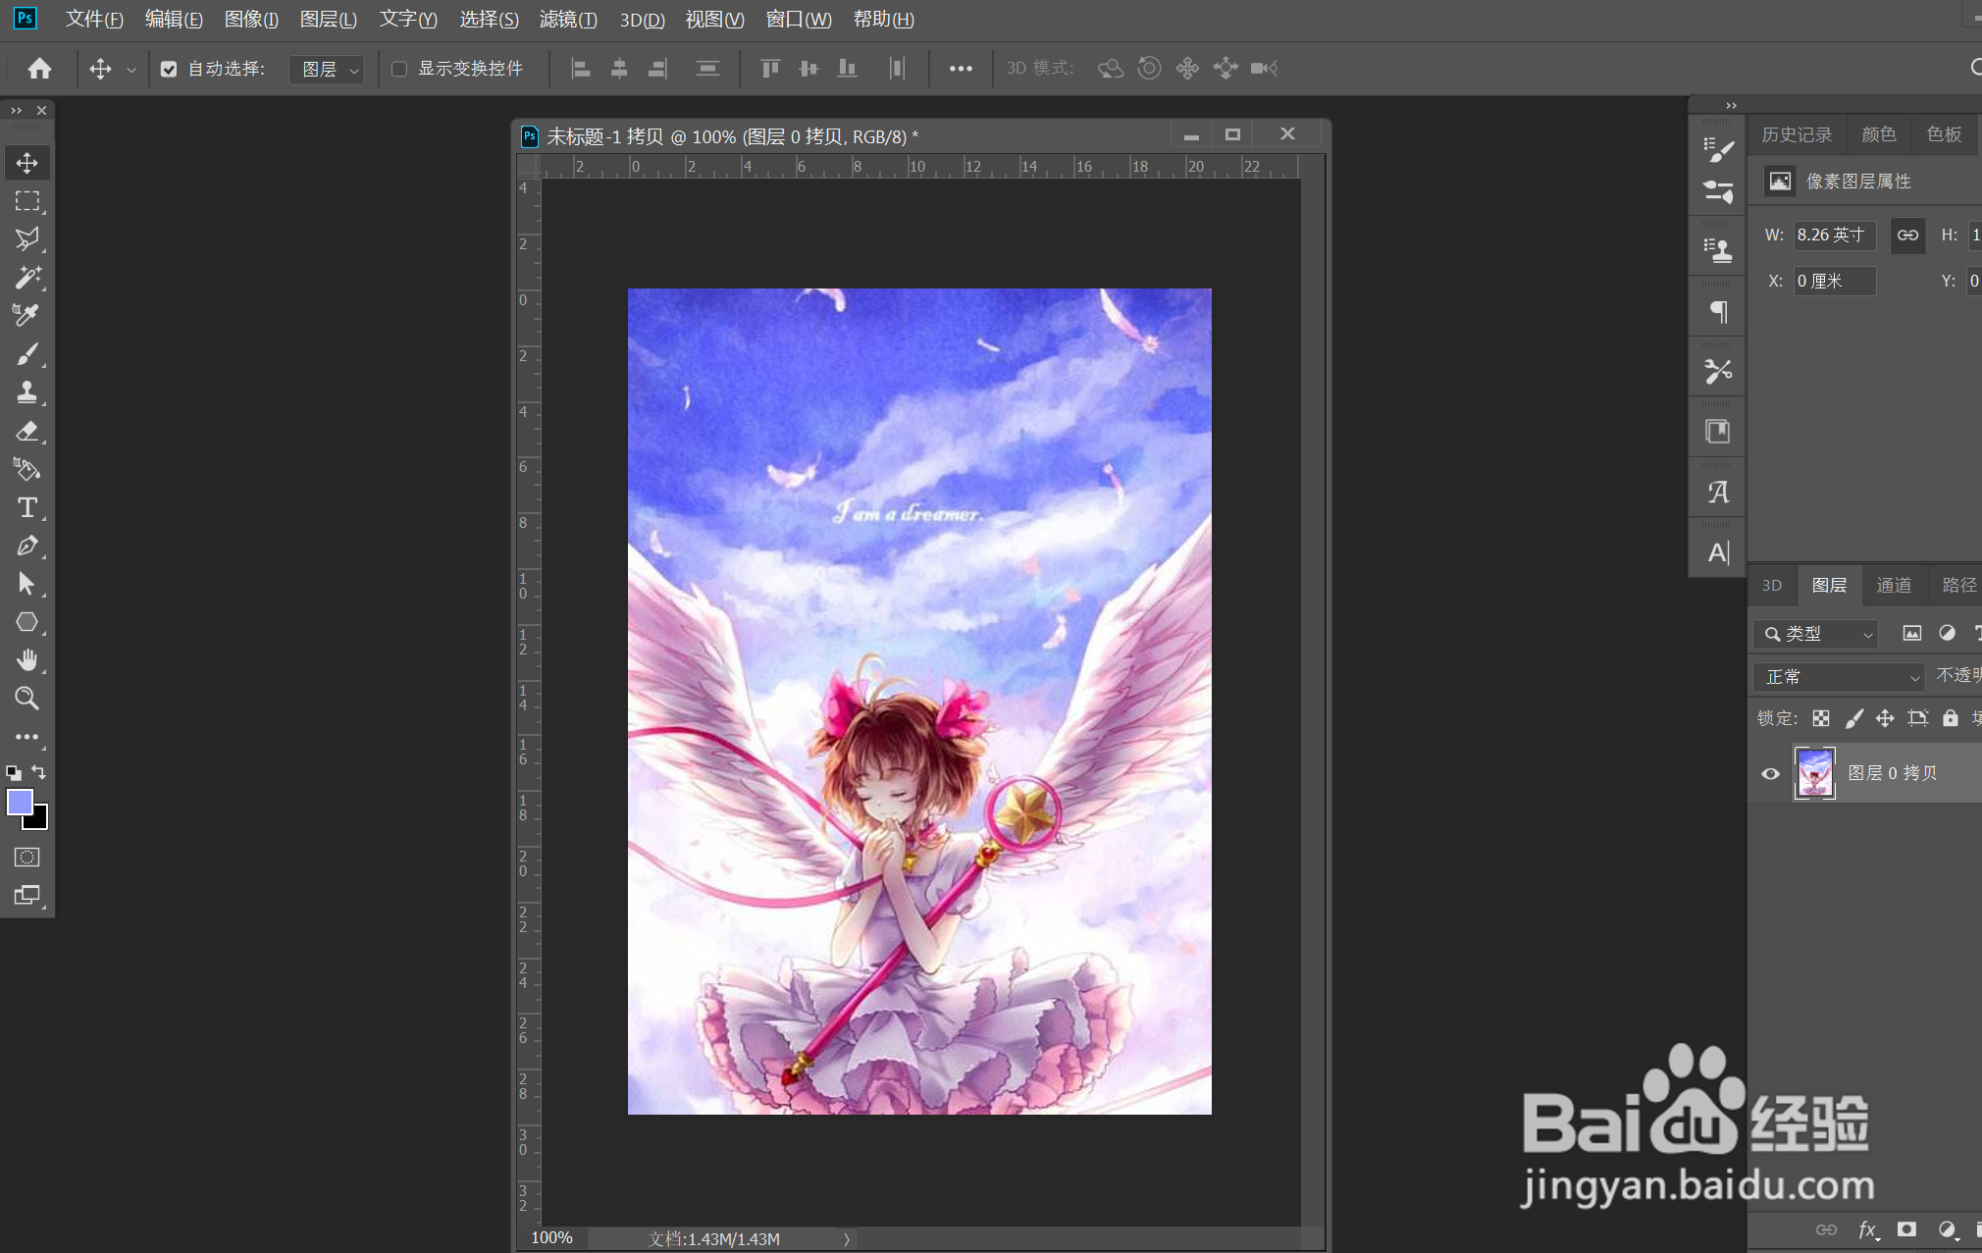This screenshot has height=1253, width=1982.
Task: Switch to the 路径 tab
Action: click(1958, 585)
